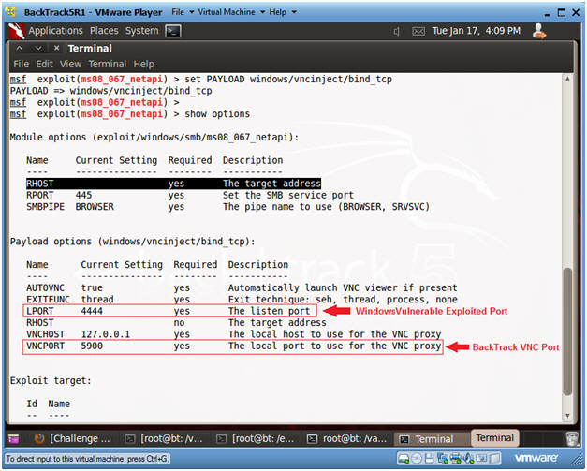The width and height of the screenshot is (587, 471).
Task: Switch to the [root@bt: /e... taskbar window
Action: click(257, 438)
